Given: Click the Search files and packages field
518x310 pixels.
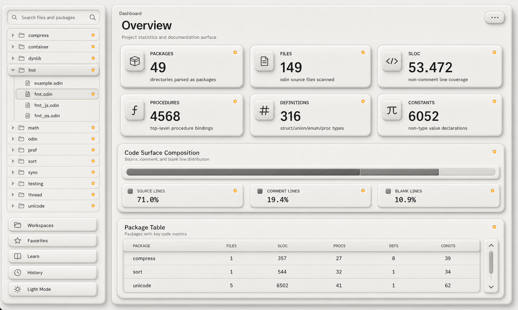Looking at the screenshot, I should pos(54,17).
